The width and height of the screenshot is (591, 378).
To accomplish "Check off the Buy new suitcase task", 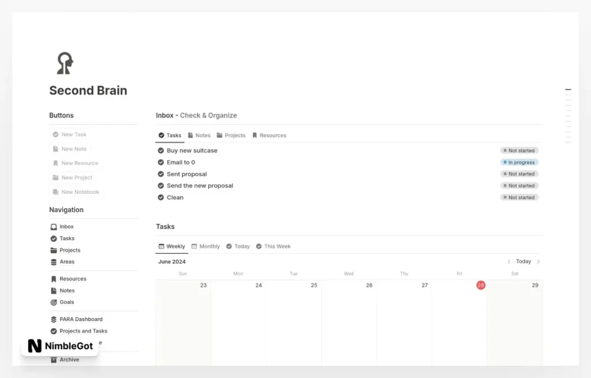I will pyautogui.click(x=161, y=151).
